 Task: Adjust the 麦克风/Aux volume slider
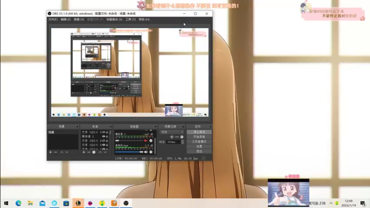pyautogui.click(x=129, y=152)
